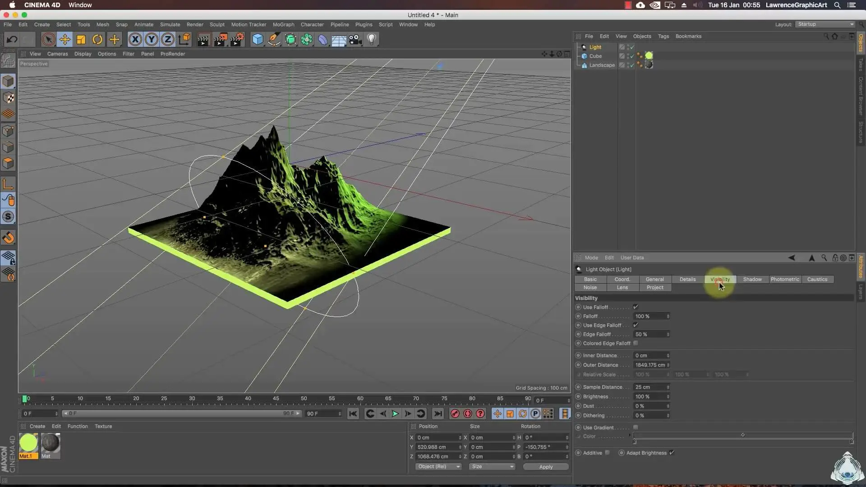Open the render settings icon
This screenshot has height=487, width=866.
237,40
